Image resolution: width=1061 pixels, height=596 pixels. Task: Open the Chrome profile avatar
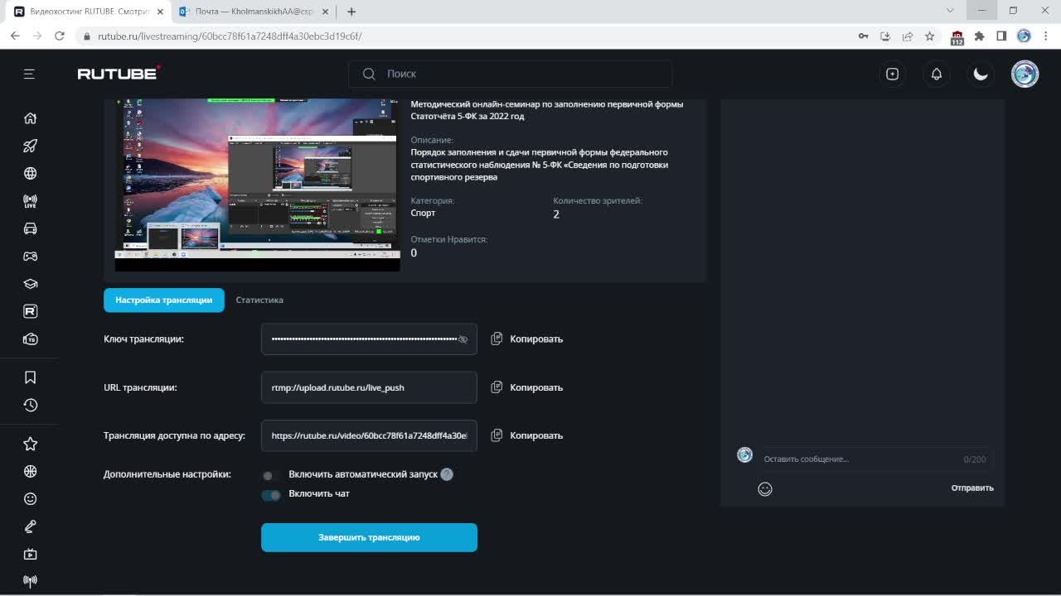1024,36
